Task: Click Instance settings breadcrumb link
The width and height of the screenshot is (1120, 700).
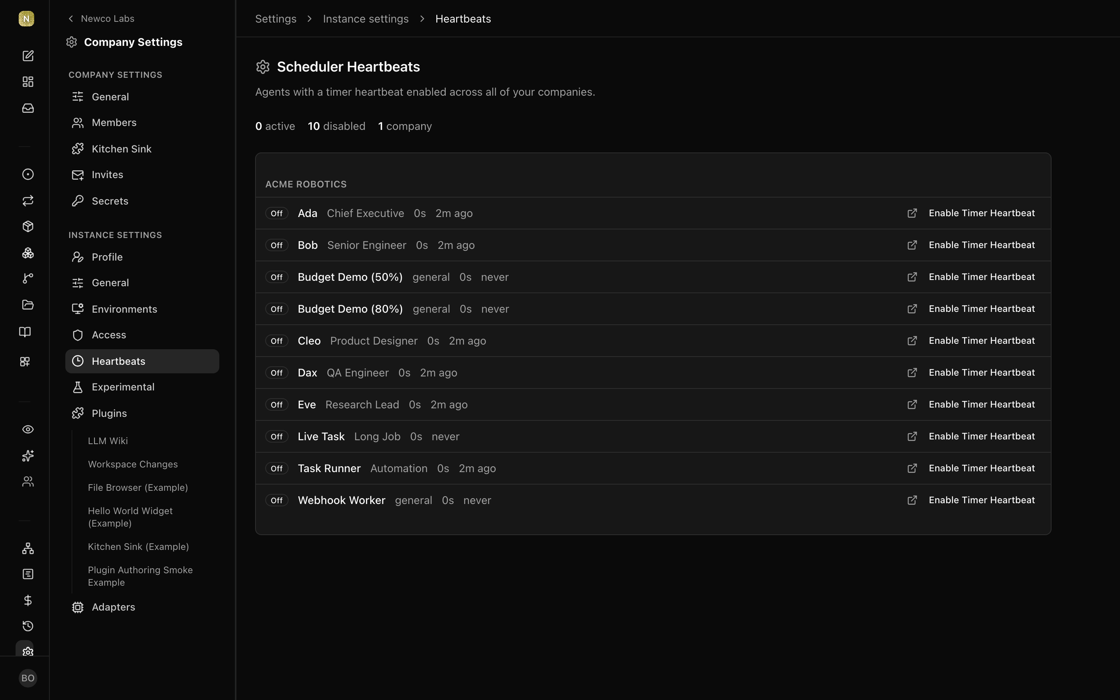Action: pos(366,19)
